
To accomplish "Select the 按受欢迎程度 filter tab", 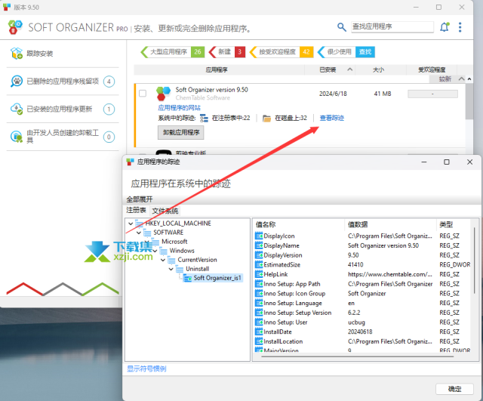I will point(281,52).
